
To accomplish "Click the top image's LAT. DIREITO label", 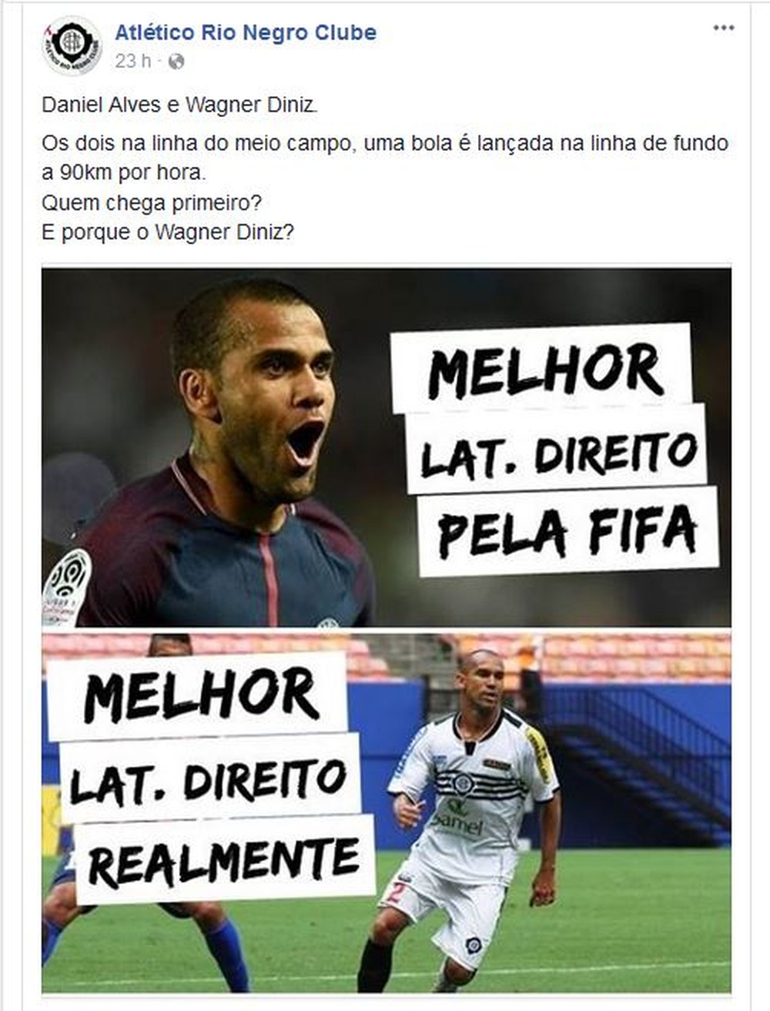I will pyautogui.click(x=557, y=451).
